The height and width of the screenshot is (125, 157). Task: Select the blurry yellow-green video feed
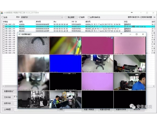pos(66,46)
